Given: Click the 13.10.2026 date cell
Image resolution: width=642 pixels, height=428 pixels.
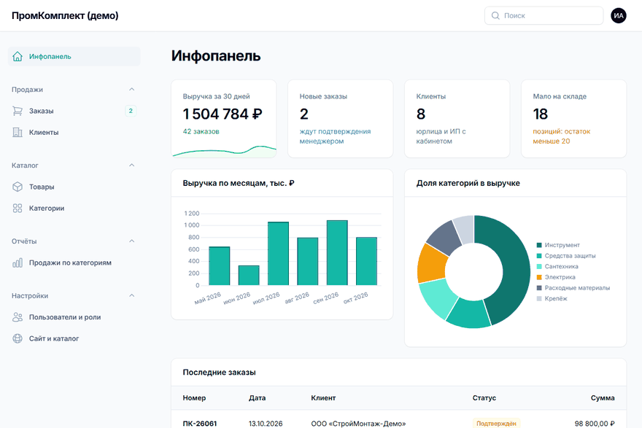Looking at the screenshot, I should click(x=266, y=424).
